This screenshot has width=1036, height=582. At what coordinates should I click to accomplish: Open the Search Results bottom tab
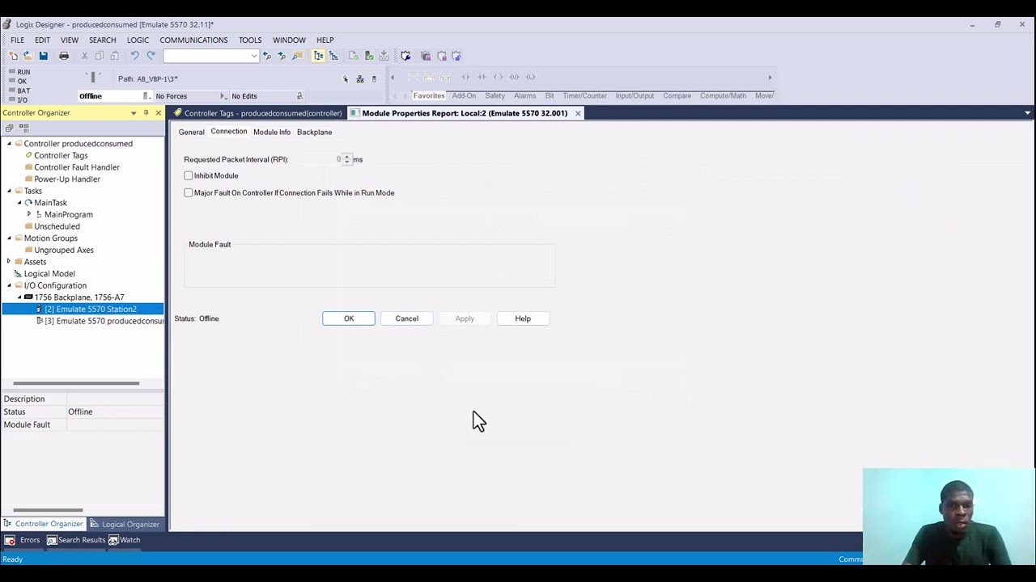pos(76,540)
